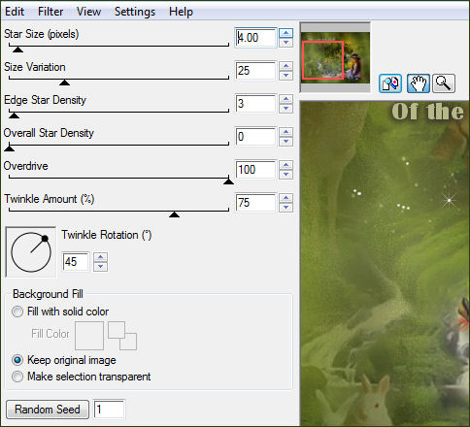Toggle the before/after preview split icon
The image size is (470, 427).
390,83
